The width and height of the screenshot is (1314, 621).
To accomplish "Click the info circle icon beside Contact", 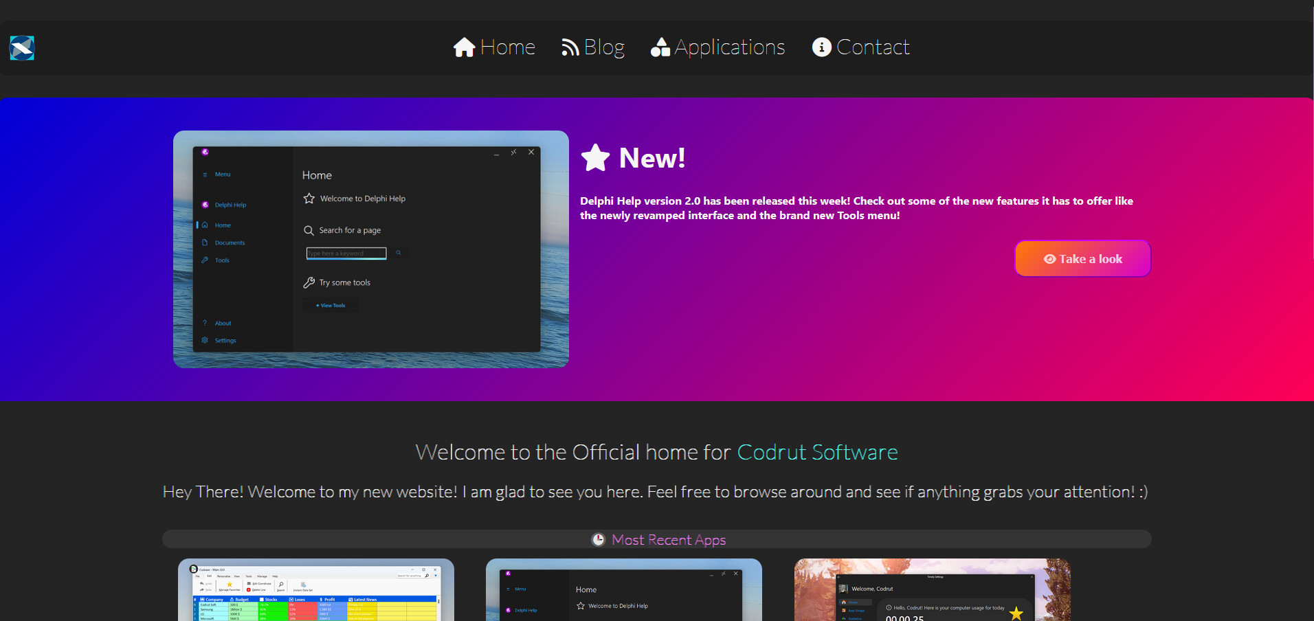I will pos(821,47).
